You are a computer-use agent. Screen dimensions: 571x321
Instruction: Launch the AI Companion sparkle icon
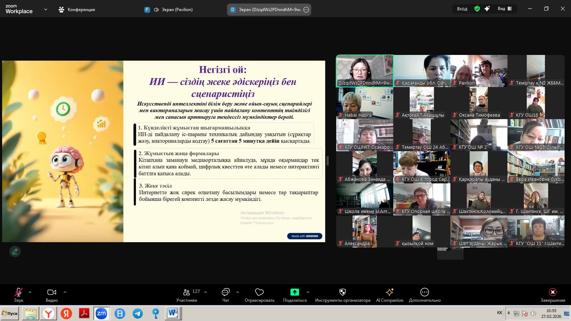coord(389,292)
